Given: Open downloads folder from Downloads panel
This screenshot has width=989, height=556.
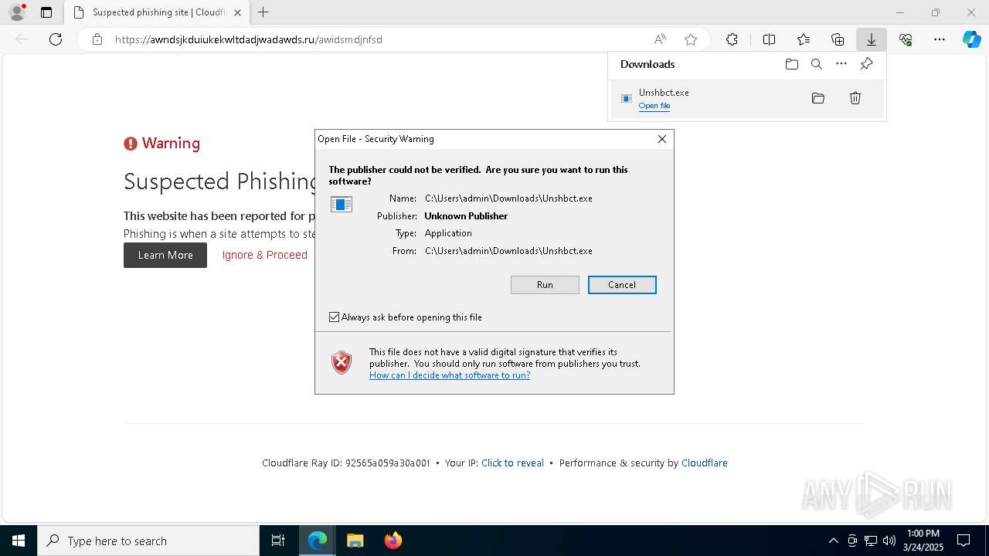Looking at the screenshot, I should (x=792, y=64).
